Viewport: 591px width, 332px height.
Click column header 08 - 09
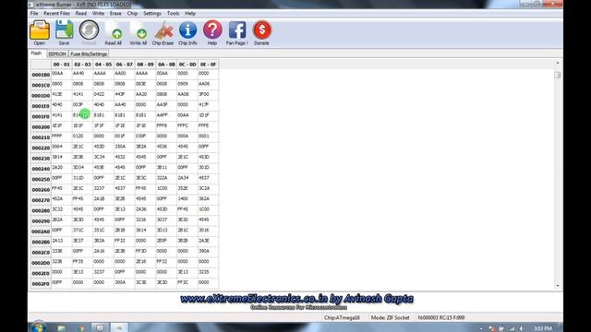[145, 65]
